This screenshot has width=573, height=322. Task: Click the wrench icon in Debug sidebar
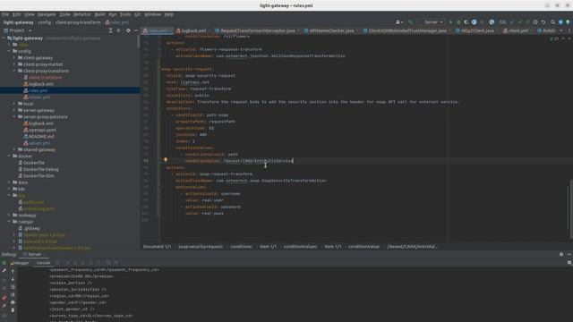(4, 271)
